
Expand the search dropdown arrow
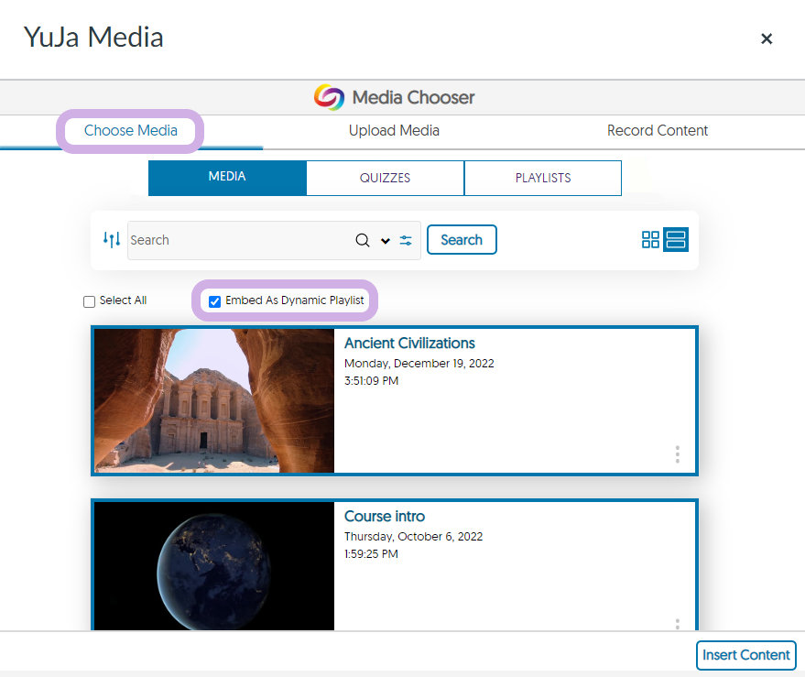[x=386, y=241]
